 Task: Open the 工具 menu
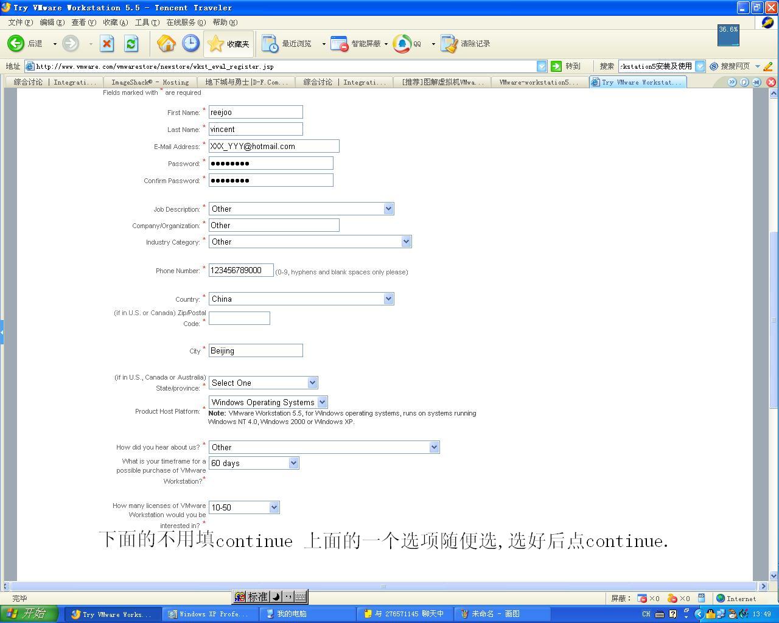(x=147, y=23)
